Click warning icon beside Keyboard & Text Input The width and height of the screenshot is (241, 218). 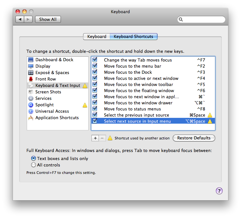[85, 86]
